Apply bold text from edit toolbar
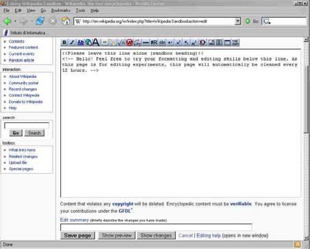Screen dimensions: 310x249 click(64, 42)
